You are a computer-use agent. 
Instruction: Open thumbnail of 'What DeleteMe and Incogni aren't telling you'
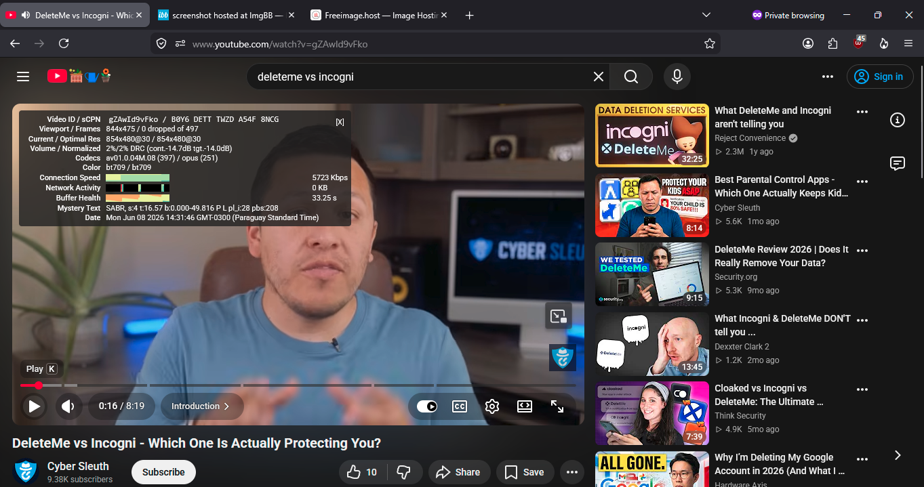[x=652, y=135]
